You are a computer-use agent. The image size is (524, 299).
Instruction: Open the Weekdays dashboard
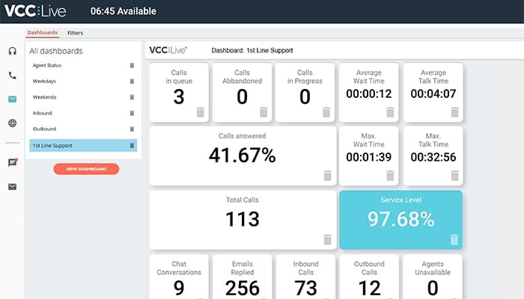pyautogui.click(x=45, y=81)
